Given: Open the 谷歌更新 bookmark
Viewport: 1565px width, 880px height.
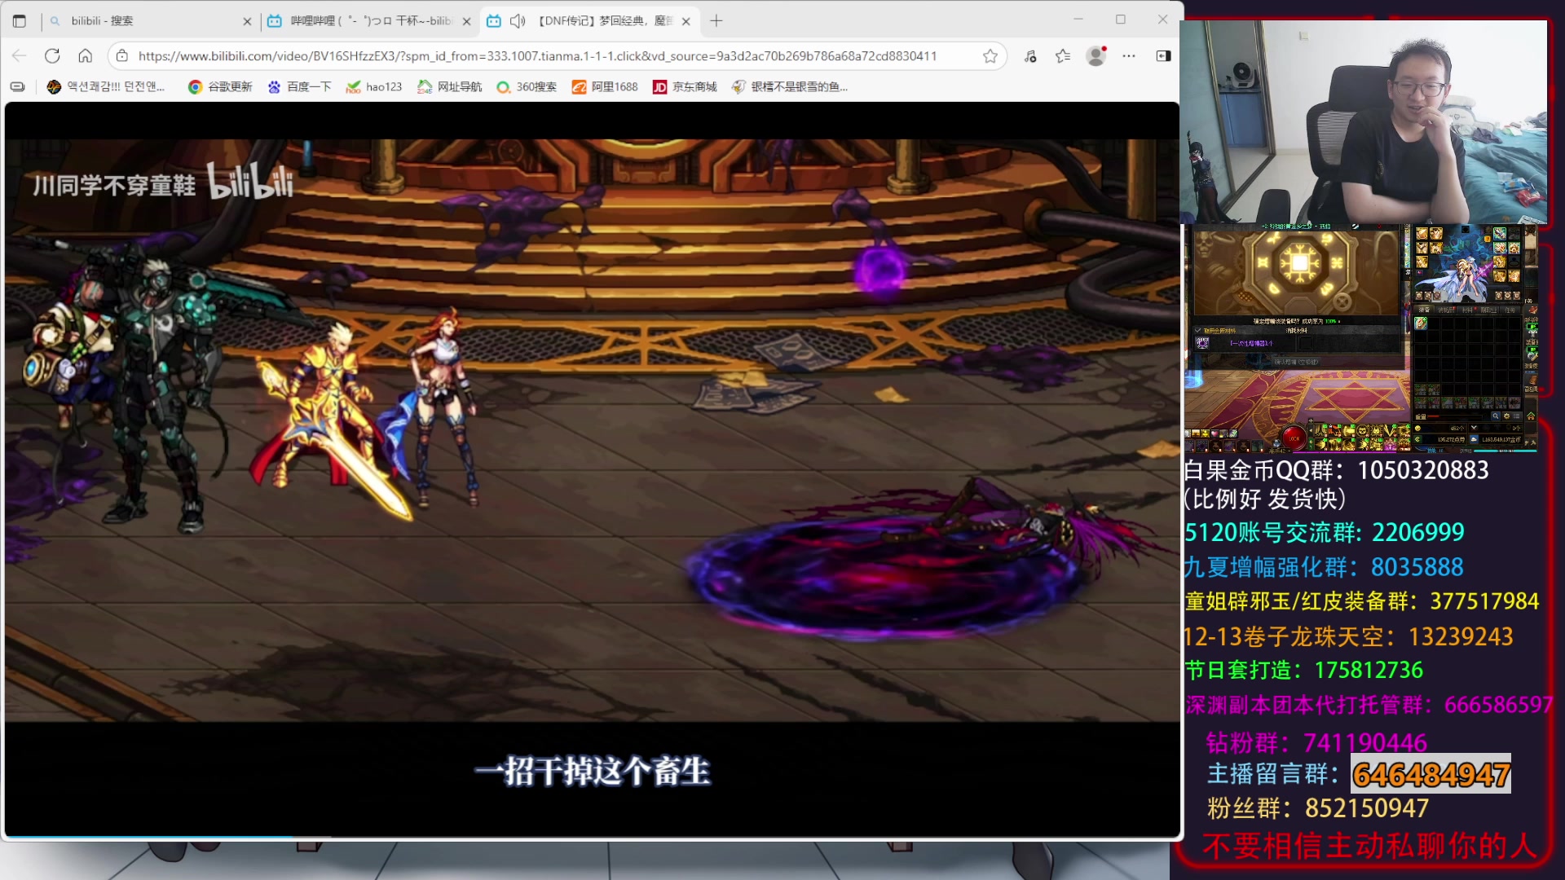Looking at the screenshot, I should pos(220,86).
